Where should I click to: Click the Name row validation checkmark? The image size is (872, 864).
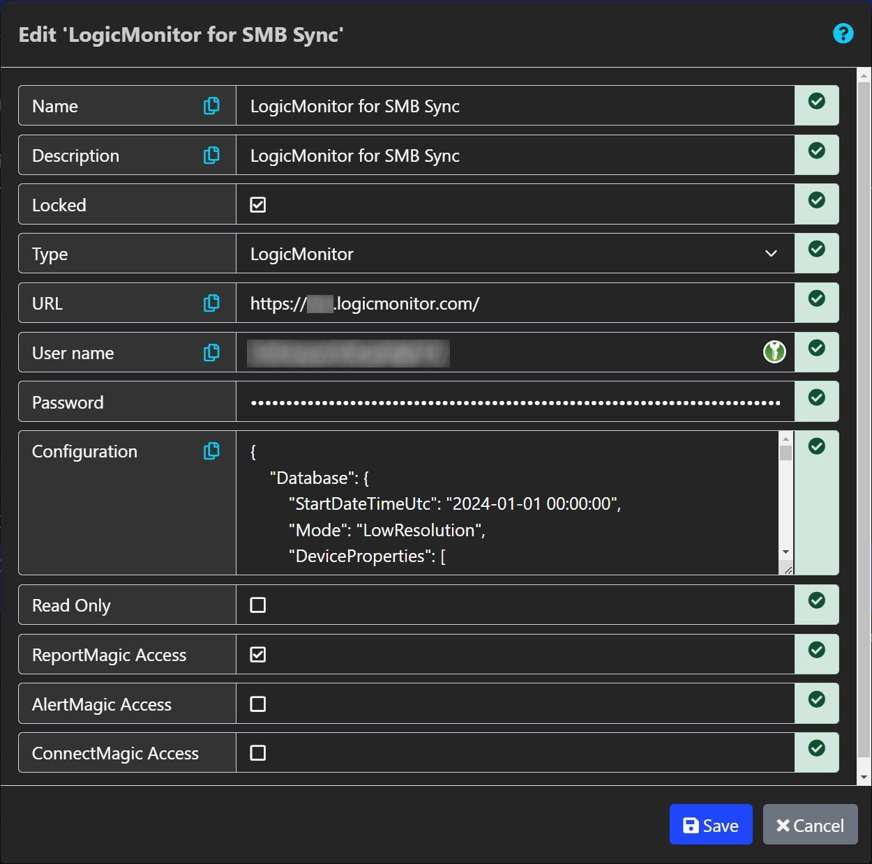tap(817, 101)
